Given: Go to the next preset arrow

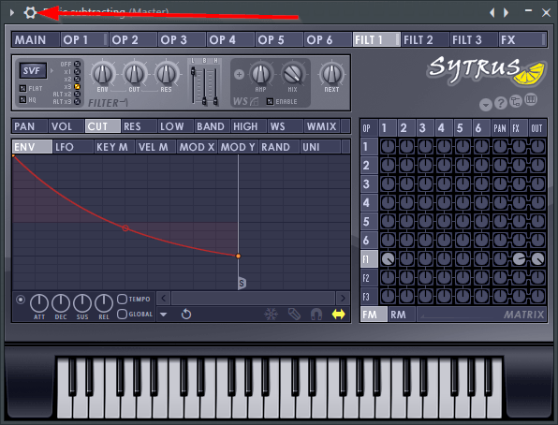Looking at the screenshot, I should 506,13.
